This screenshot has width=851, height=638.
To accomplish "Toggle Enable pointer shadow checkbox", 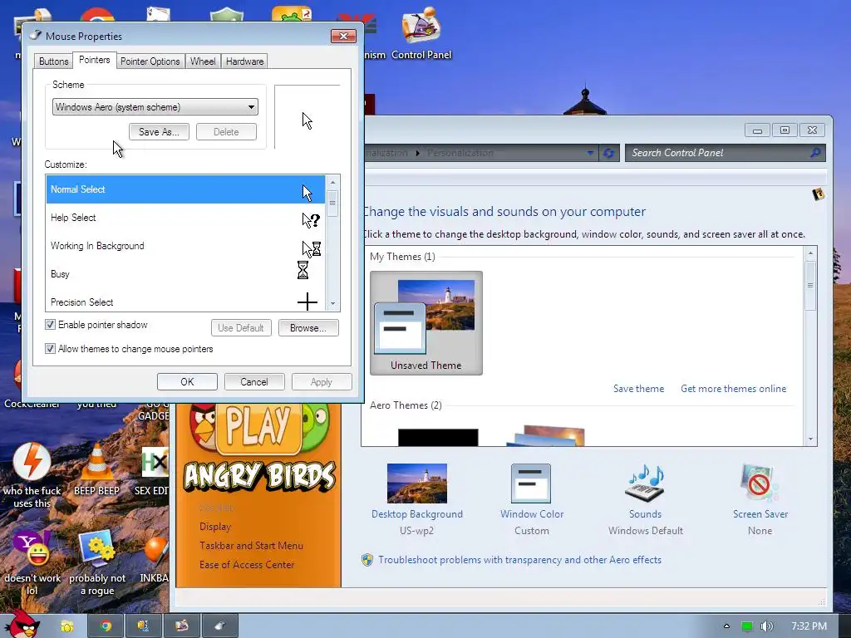I will (x=50, y=325).
